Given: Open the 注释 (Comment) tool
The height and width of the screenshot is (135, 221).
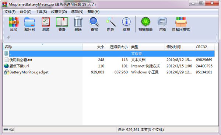Looking at the screenshot, I should (x=162, y=22).
